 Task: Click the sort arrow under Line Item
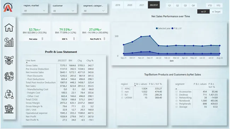click(27, 63)
